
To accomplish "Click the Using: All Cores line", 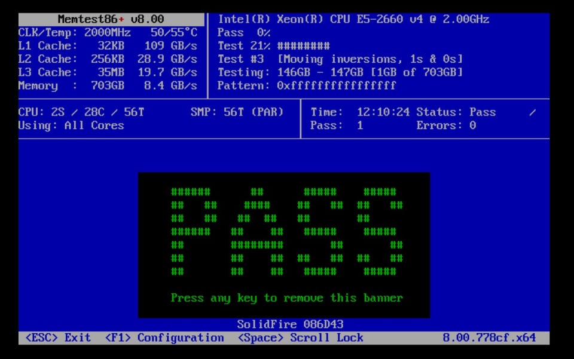I will coord(71,125).
